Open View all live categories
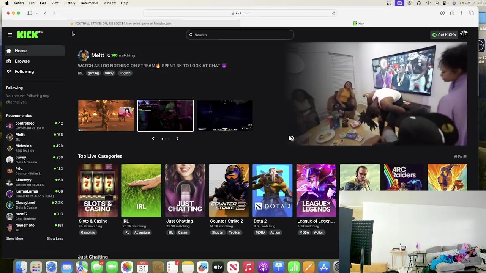This screenshot has width=486, height=273. point(460,156)
